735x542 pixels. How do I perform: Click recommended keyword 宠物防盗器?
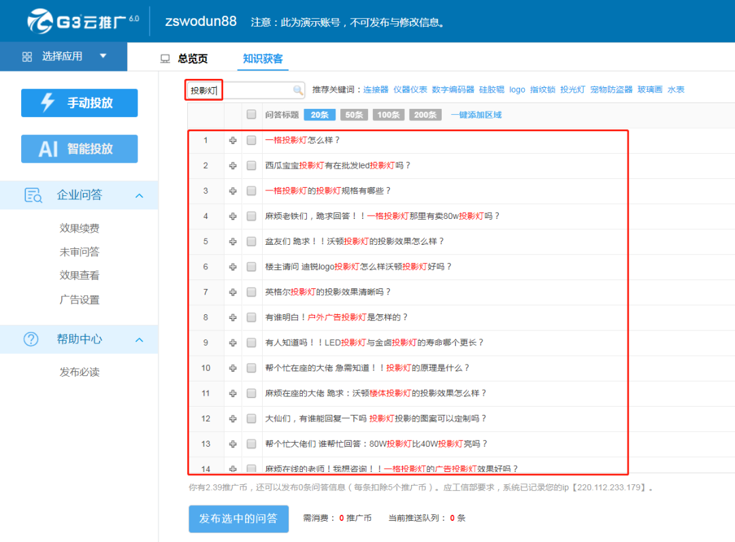coord(611,90)
